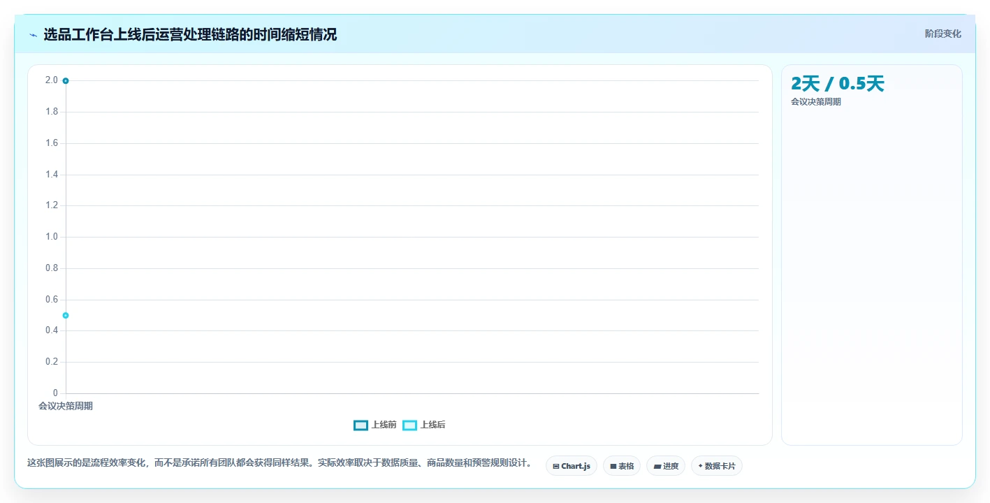Select the 上线前 data point at 2.0

66,81
